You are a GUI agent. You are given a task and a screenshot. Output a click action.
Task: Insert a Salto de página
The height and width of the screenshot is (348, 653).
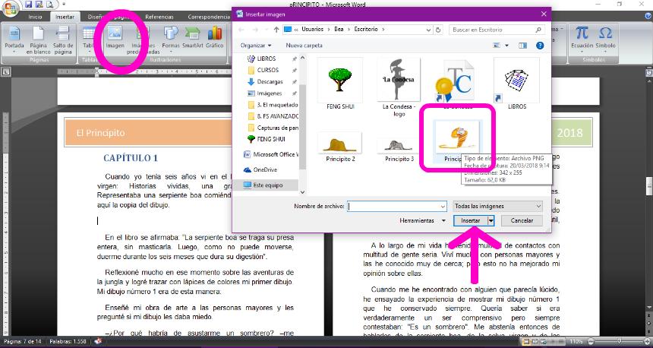point(63,40)
